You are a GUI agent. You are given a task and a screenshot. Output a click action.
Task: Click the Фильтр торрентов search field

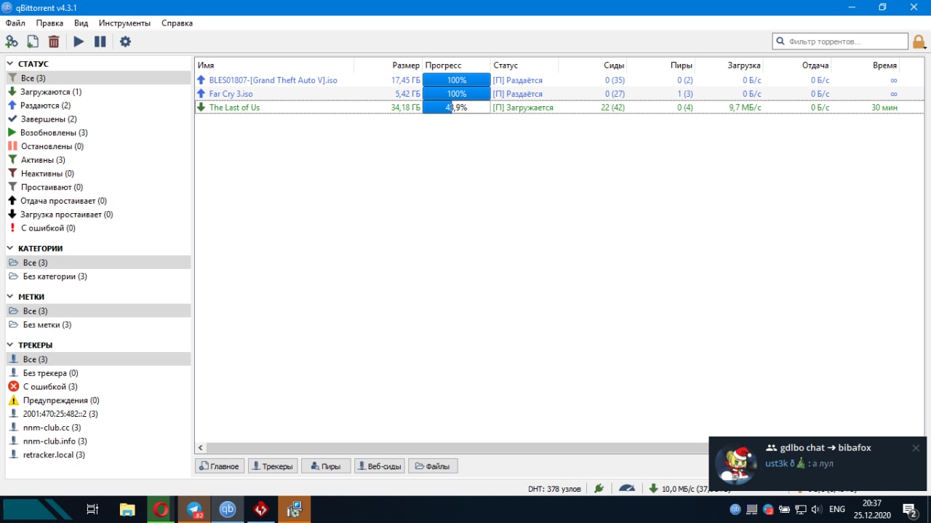pos(840,41)
